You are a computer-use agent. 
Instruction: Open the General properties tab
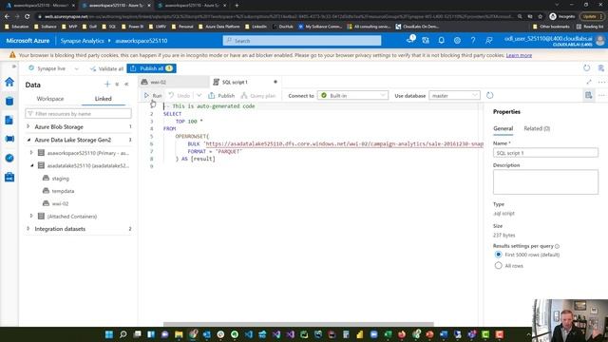pos(503,128)
